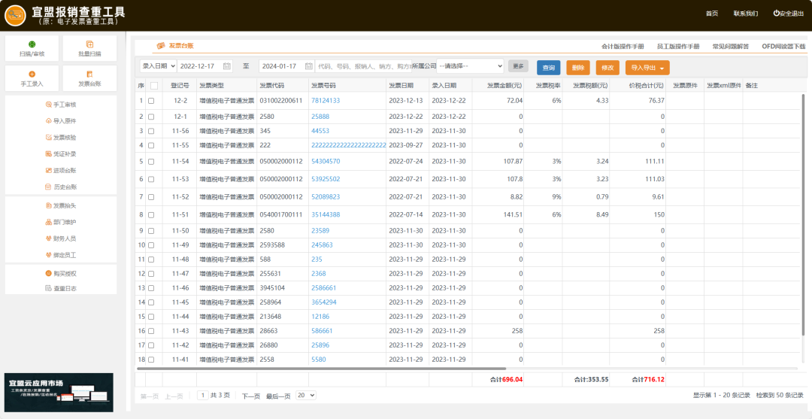
Task: Open invoice number 35144388 link
Action: point(326,214)
